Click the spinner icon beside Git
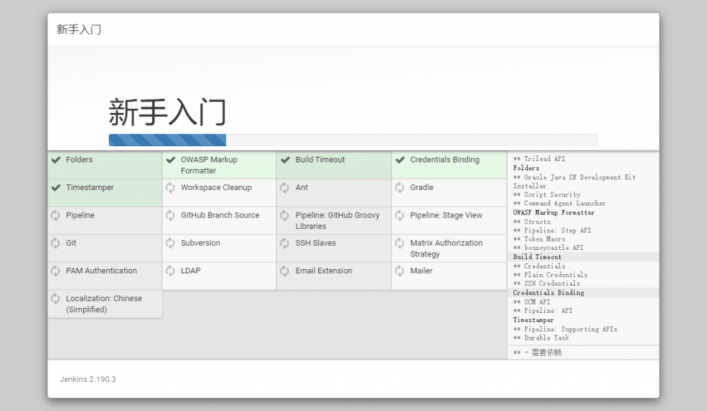The width and height of the screenshot is (707, 411). click(x=55, y=243)
